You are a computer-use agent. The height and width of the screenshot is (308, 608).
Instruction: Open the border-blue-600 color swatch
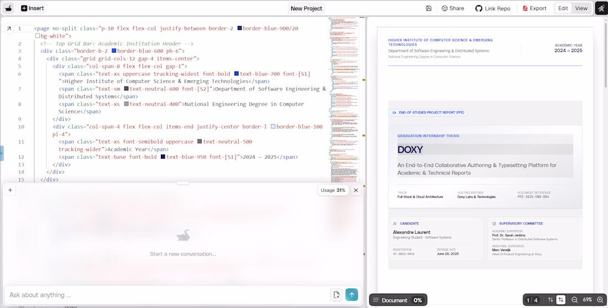point(114,51)
